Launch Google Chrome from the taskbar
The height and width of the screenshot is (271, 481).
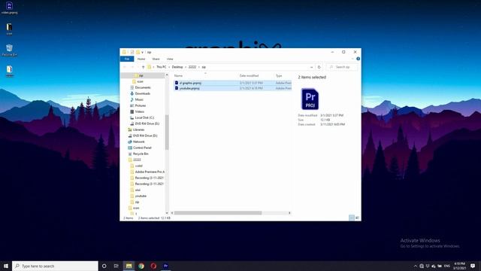pos(141,266)
